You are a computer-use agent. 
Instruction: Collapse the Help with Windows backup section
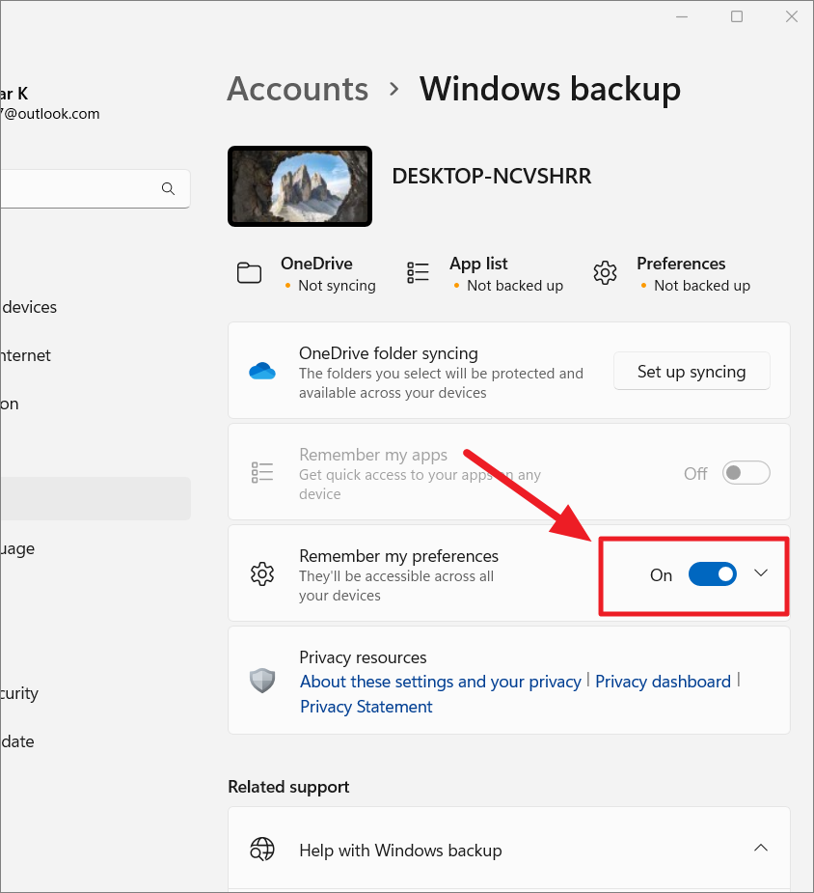pos(761,848)
